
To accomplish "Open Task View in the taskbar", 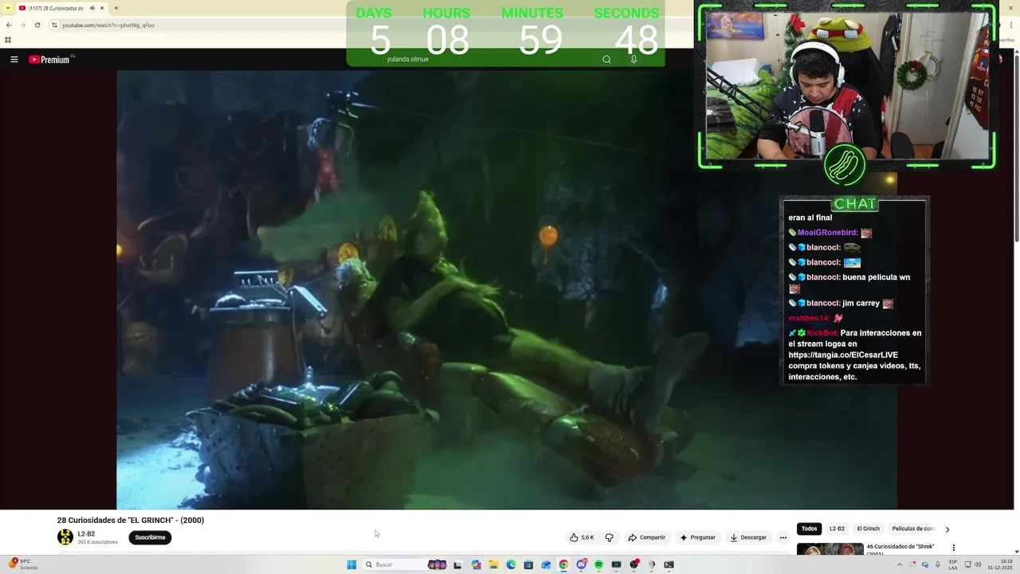I will coord(457,564).
